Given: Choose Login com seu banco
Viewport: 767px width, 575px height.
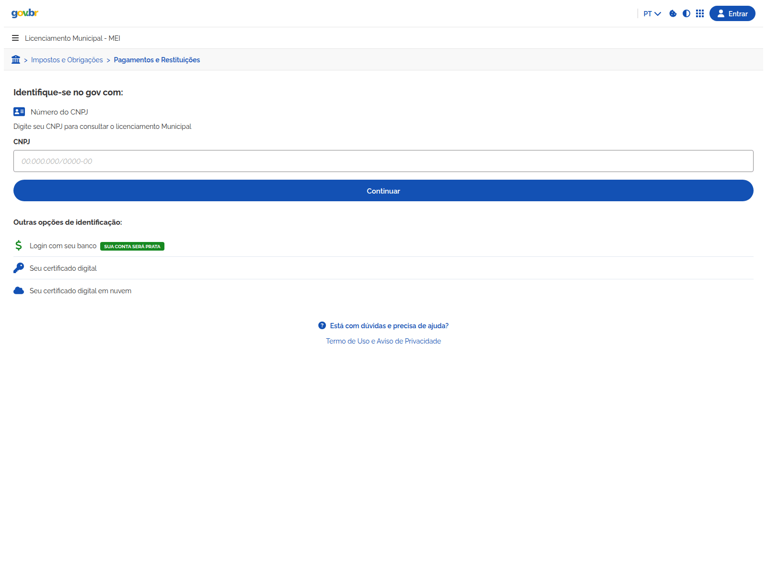Looking at the screenshot, I should [63, 246].
